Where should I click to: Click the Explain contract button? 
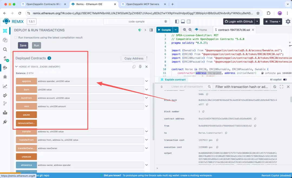point(173,80)
